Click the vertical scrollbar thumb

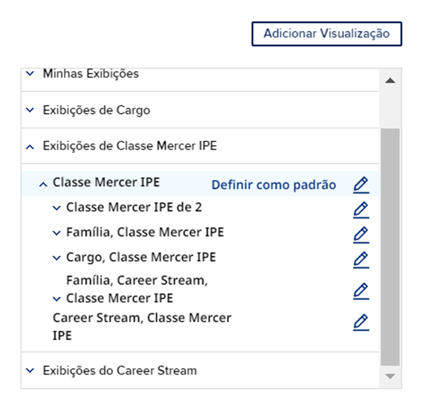pos(390,245)
